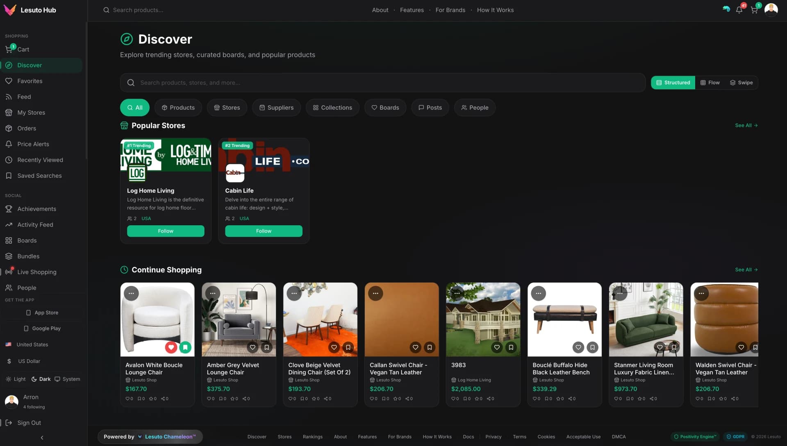Bookmark the Amber Grey Velvet Lounge Chair

tap(267, 347)
